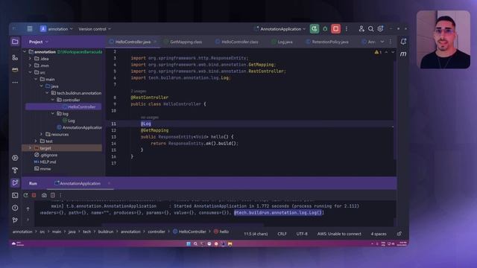Show hidden editor tabs chevron
477x268 pixels.
point(382,42)
